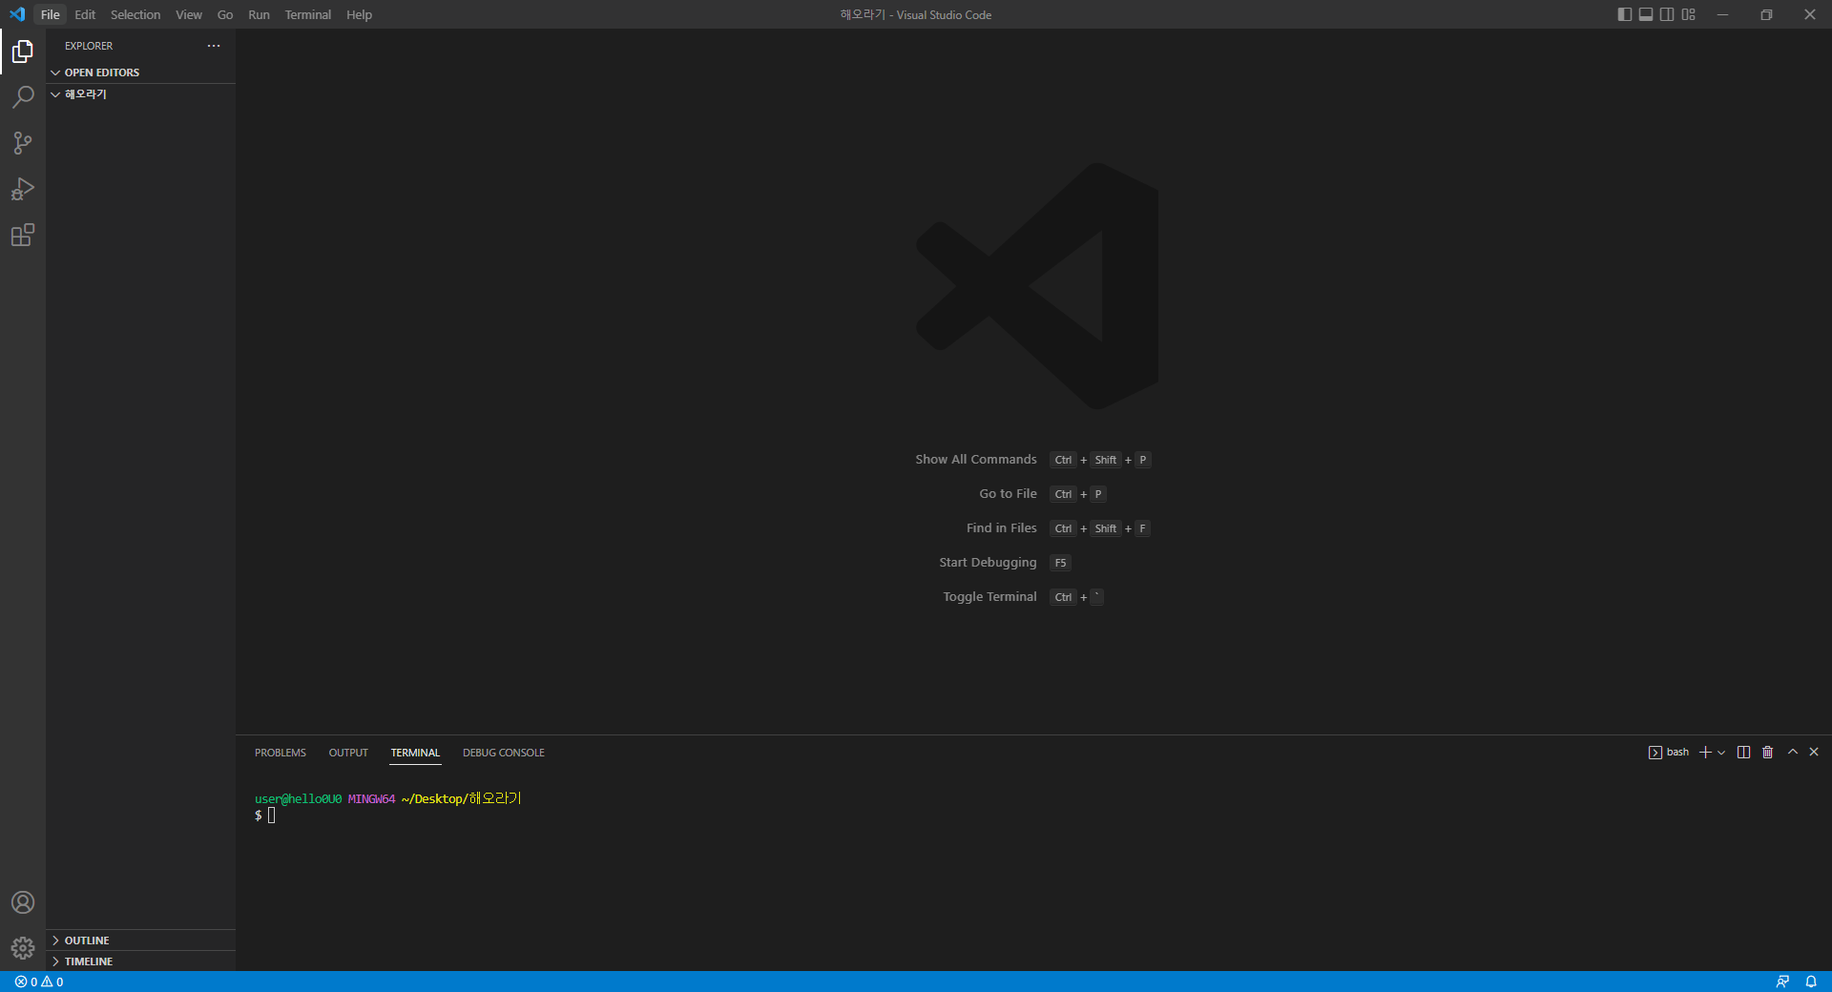Close the terminal panel

[1814, 752]
